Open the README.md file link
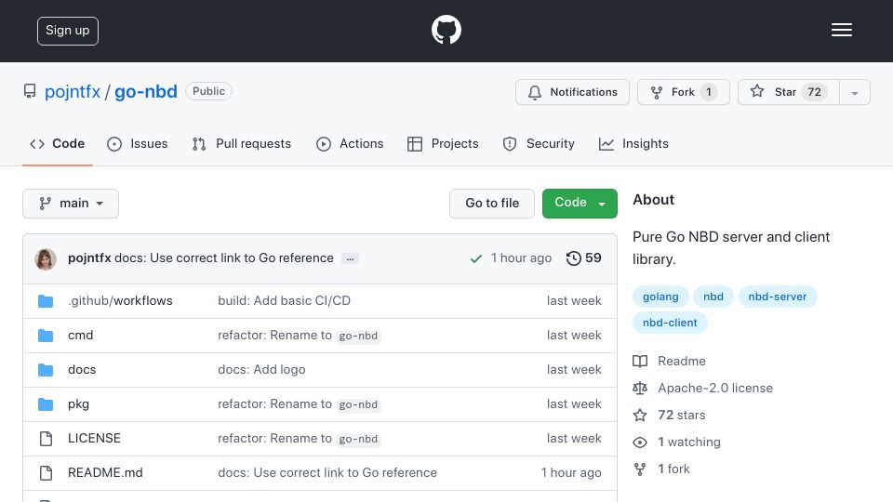The height and width of the screenshot is (502, 893). tap(105, 473)
